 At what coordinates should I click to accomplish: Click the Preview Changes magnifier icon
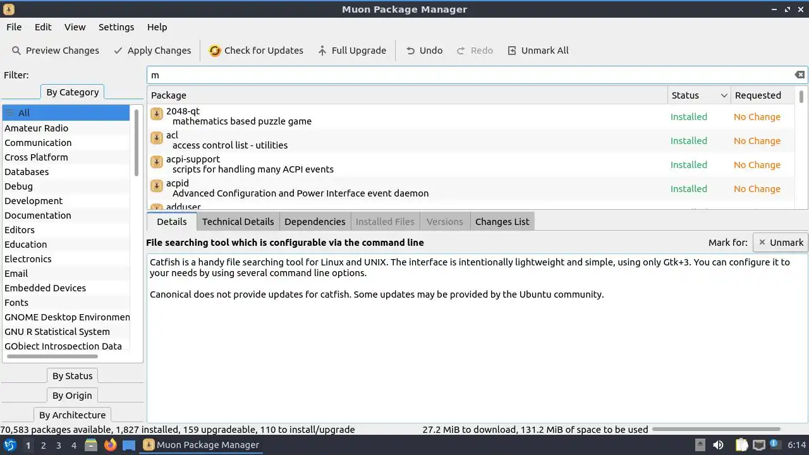click(x=16, y=51)
